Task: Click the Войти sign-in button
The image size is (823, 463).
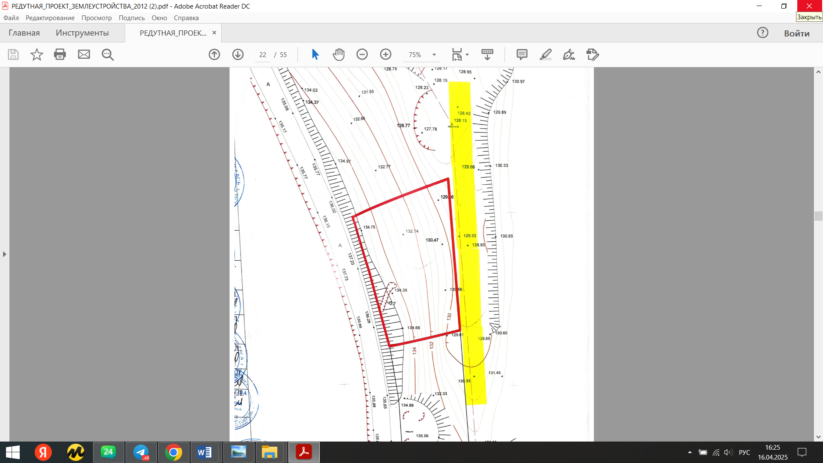Action: [796, 33]
